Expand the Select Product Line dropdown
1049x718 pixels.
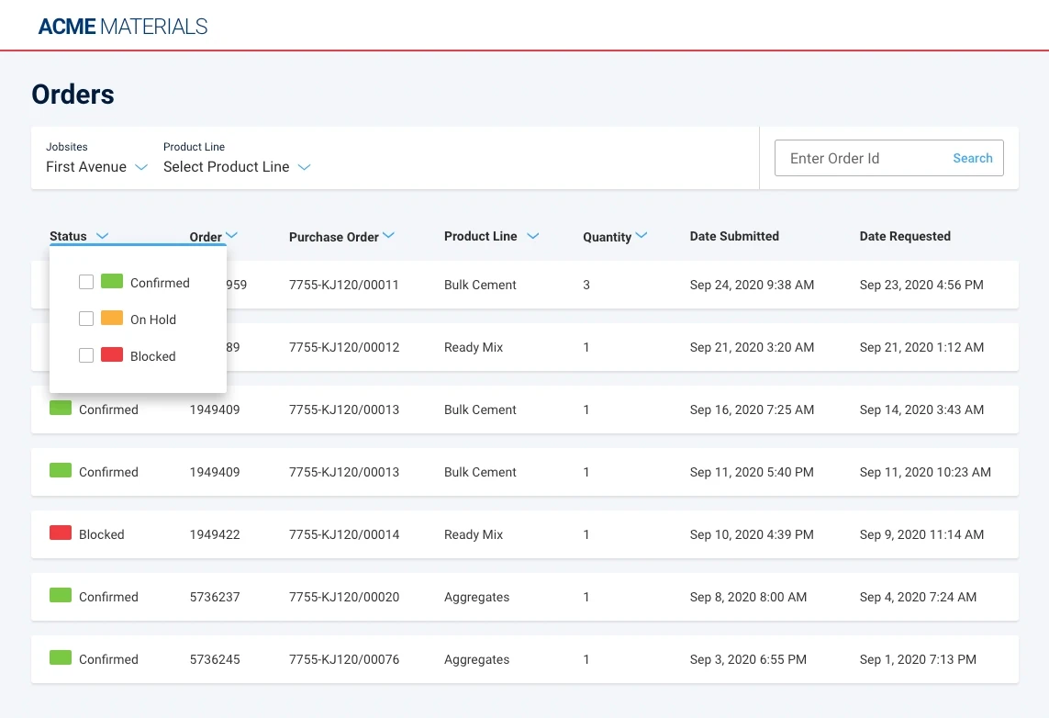[x=237, y=166]
